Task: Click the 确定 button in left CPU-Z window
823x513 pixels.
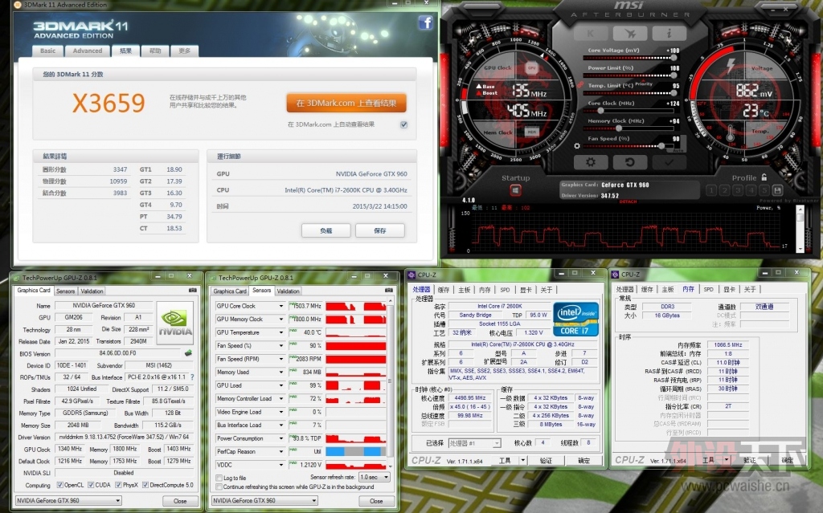Action: point(583,460)
